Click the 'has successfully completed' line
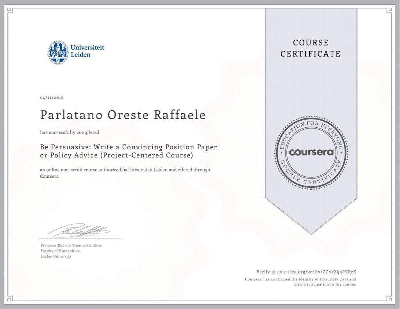 pos(70,132)
